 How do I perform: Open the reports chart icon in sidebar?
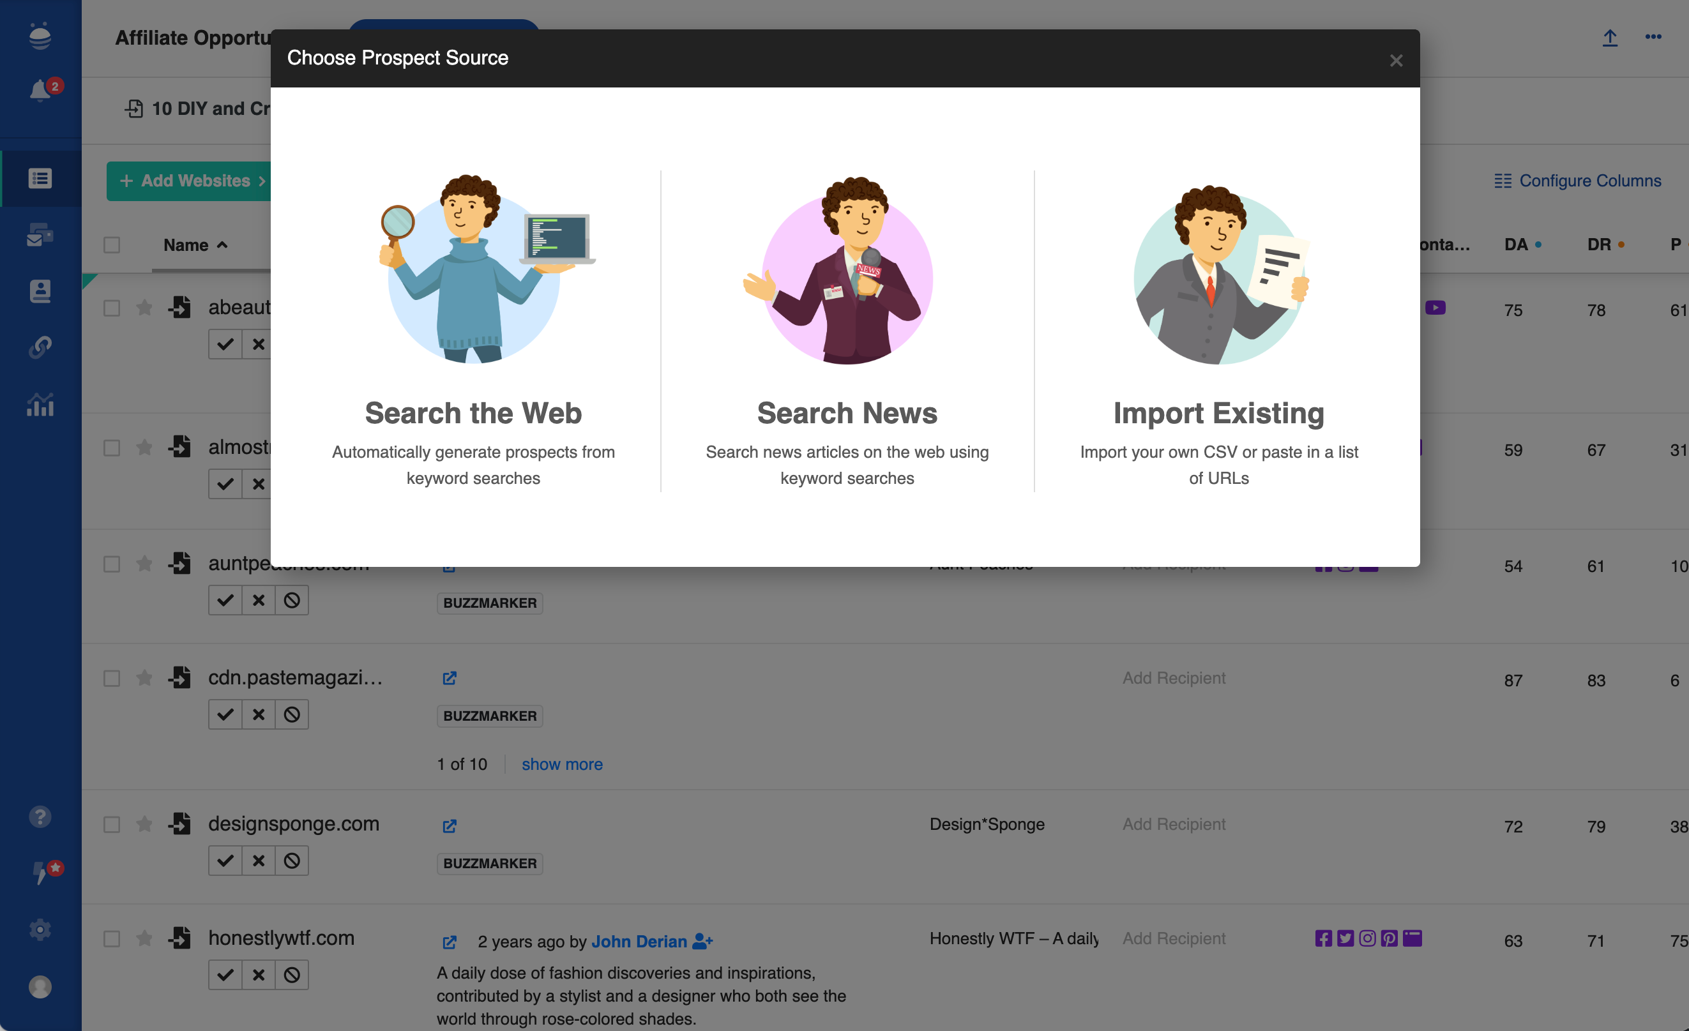click(40, 405)
